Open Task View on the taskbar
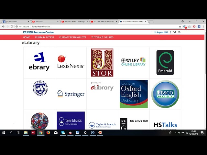The width and height of the screenshot is (207, 155). click(x=18, y=133)
